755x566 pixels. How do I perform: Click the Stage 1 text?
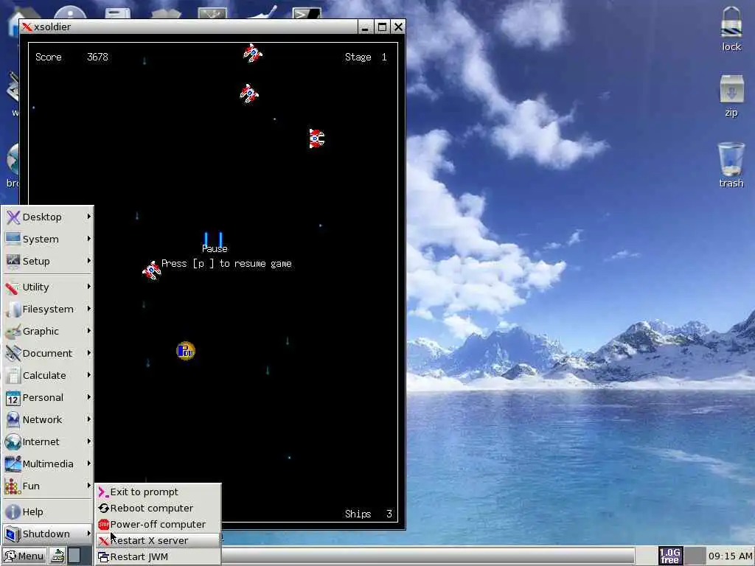tap(366, 57)
